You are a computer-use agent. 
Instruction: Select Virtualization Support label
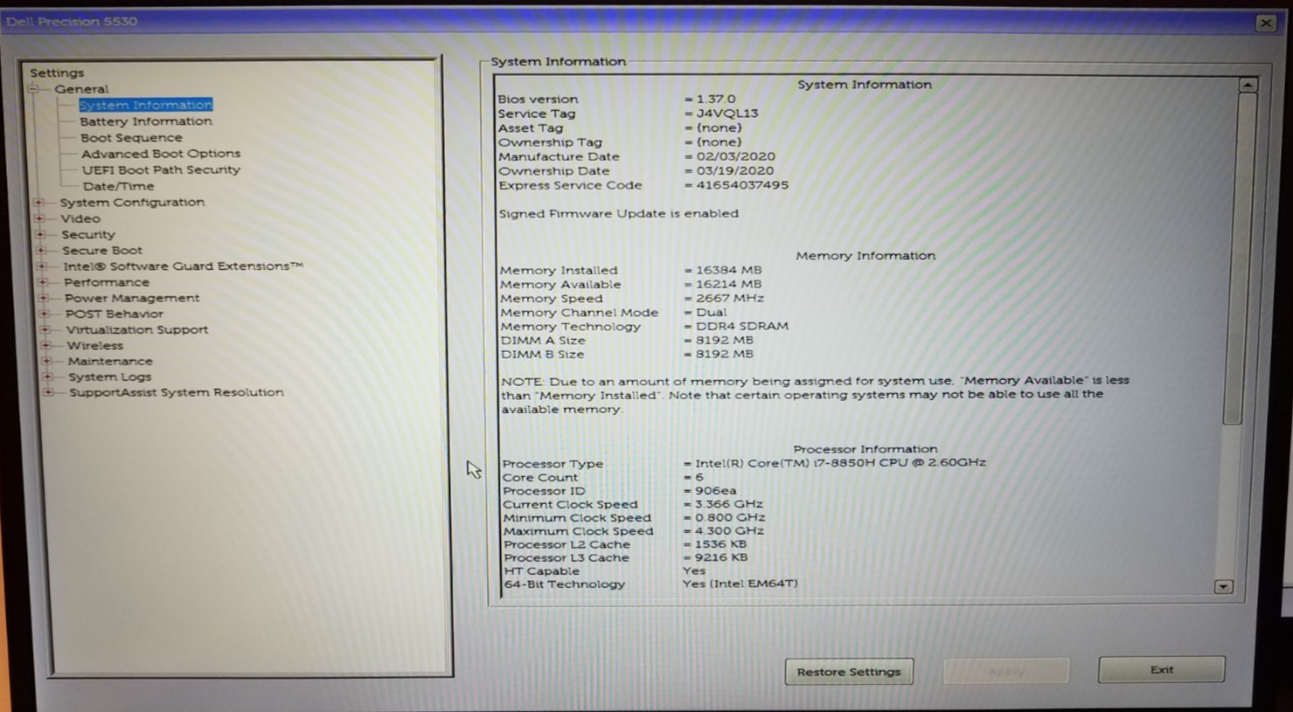point(137,329)
